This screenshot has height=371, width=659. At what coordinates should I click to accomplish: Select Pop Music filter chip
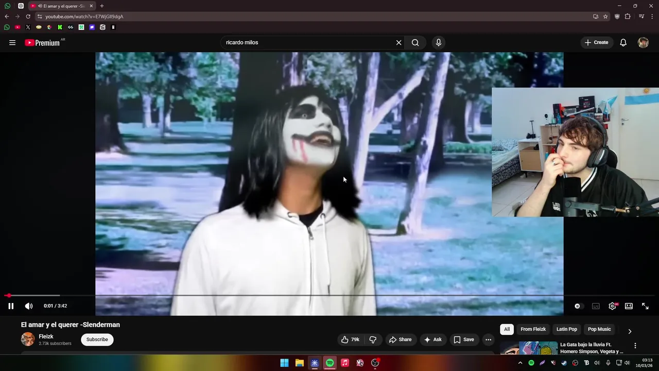(x=599, y=329)
